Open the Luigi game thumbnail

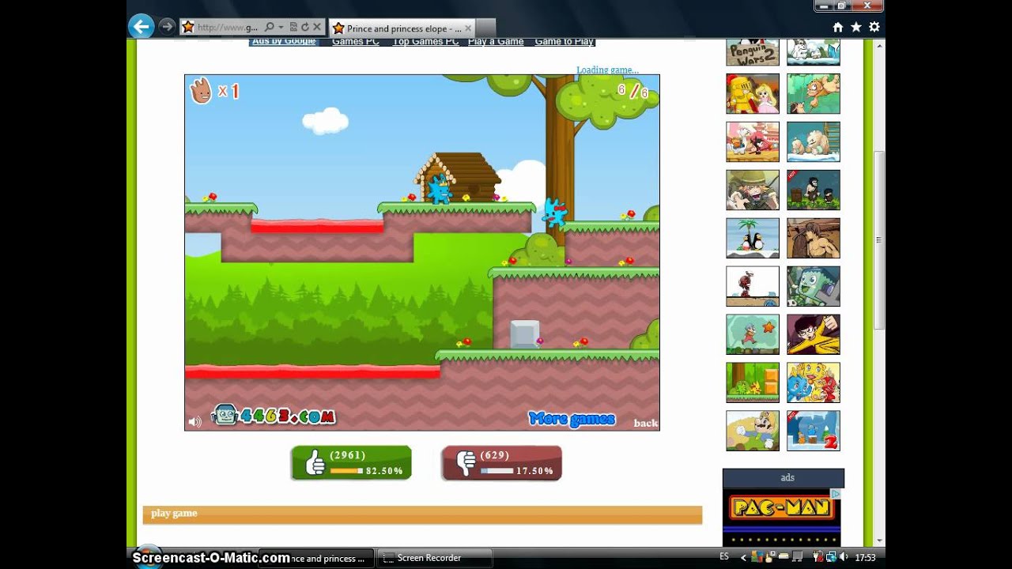(753, 431)
